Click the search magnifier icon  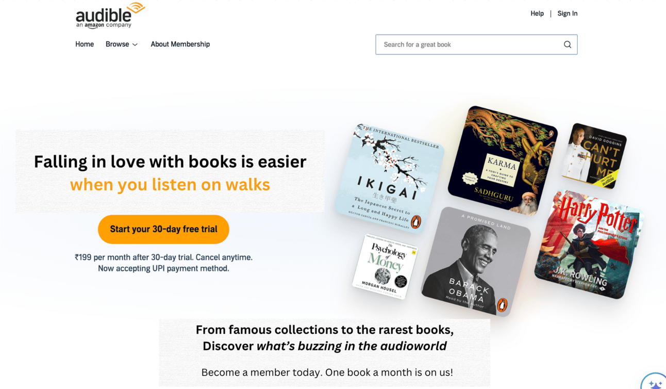(567, 44)
